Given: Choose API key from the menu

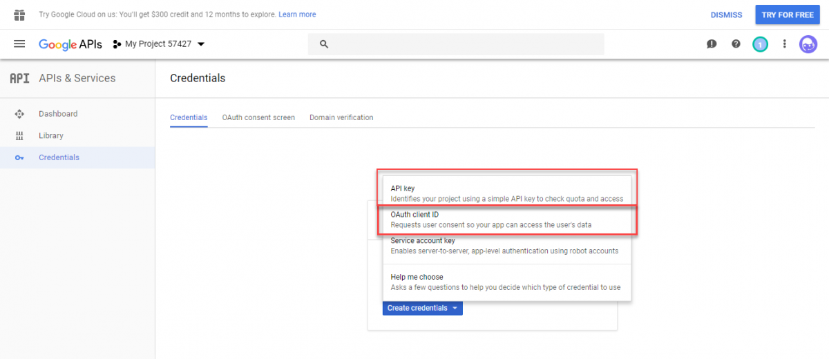Looking at the screenshot, I should point(507,193).
